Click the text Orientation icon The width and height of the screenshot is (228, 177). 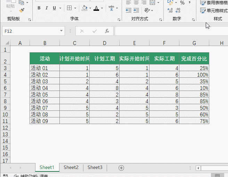(147, 10)
